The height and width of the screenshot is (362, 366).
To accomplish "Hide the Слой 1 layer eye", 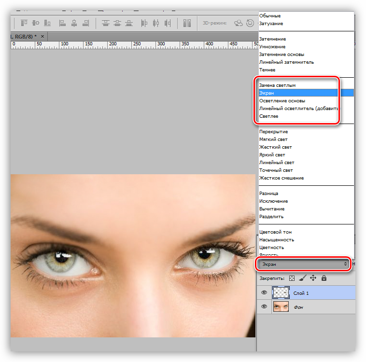I will coord(264,292).
